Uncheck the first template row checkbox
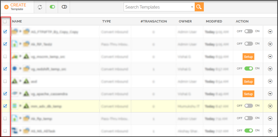The width and height of the screenshot is (278, 137). tap(5, 32)
